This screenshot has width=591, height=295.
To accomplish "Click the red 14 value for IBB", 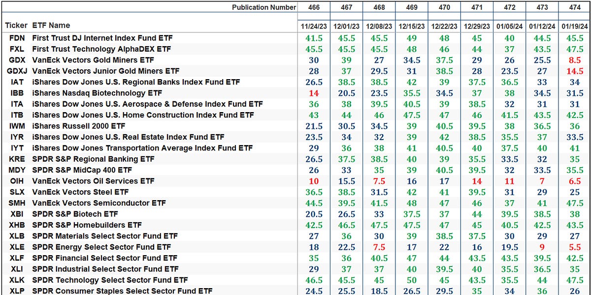I will [314, 93].
